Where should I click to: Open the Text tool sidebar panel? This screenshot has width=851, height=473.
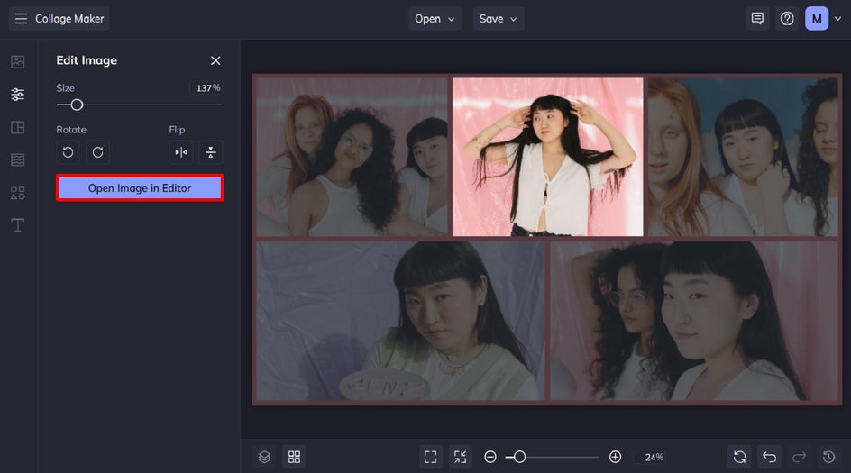pyautogui.click(x=17, y=225)
